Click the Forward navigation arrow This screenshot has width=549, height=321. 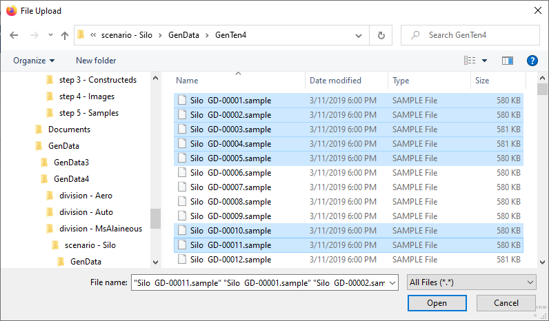tap(32, 35)
